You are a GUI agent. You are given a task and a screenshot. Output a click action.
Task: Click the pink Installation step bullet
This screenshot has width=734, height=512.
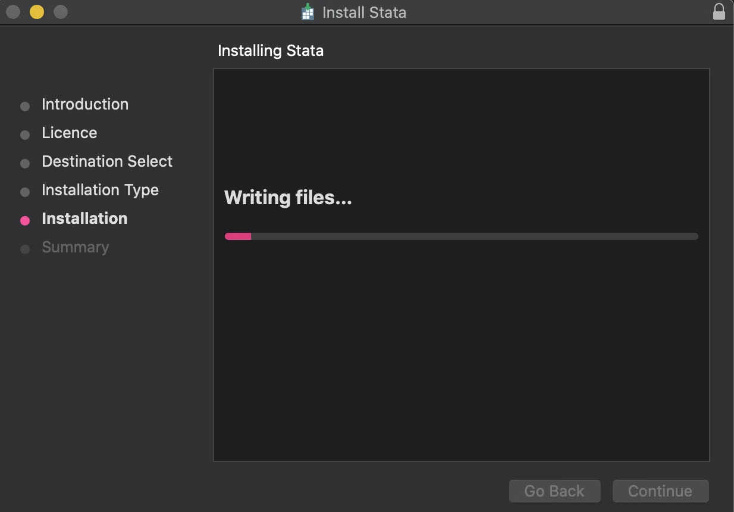(25, 220)
